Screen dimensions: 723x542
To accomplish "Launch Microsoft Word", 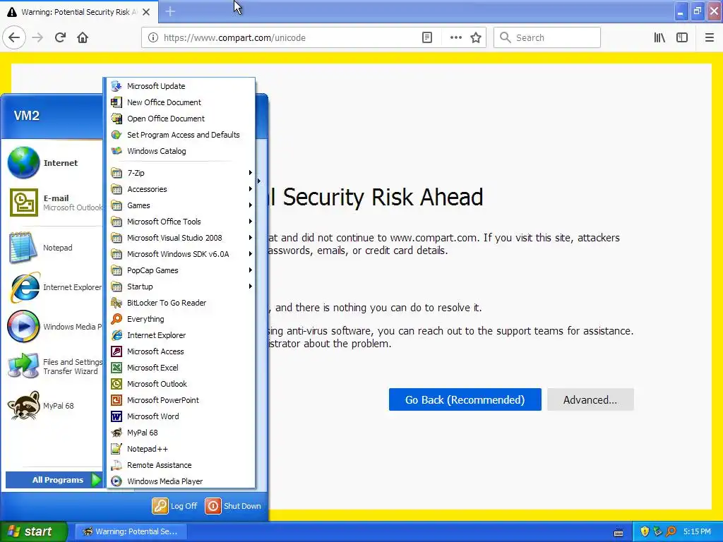I will tap(181, 416).
